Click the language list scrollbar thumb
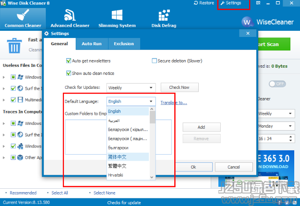Screen dimensions: 300x206 coord(152,117)
